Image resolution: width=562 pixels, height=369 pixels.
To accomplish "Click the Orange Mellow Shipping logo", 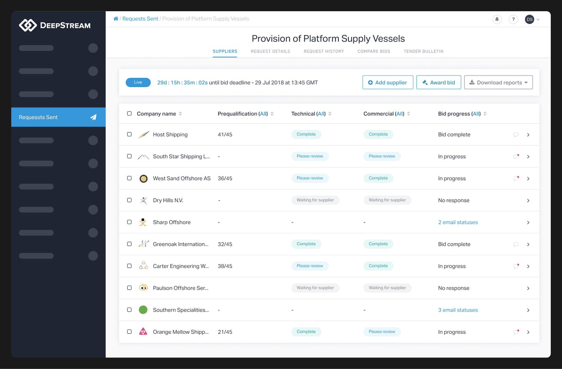I will (x=143, y=332).
